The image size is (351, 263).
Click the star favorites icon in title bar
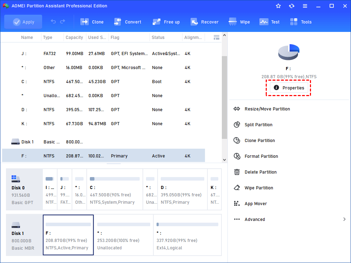[278, 6]
